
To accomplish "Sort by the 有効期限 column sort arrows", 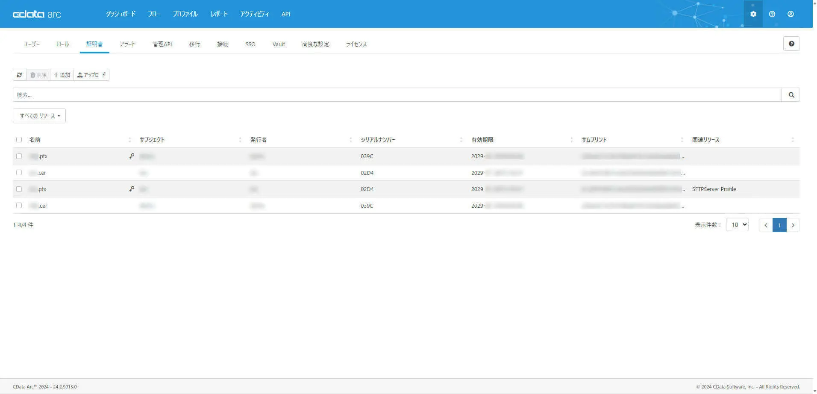I will (571, 140).
